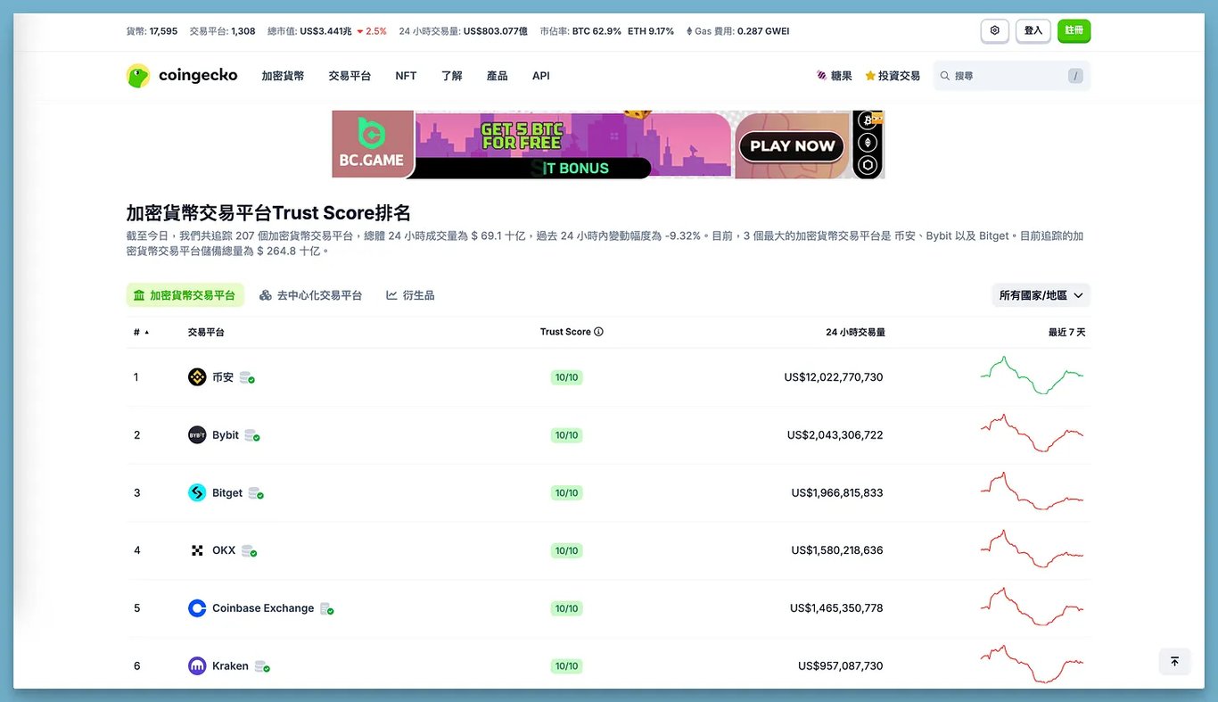Screen dimensions: 1218x702
Task: Open the Bybit exchange link
Action: click(226, 435)
